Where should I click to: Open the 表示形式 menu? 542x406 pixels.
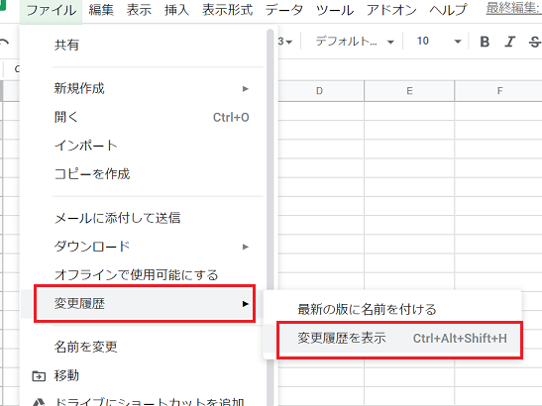pyautogui.click(x=227, y=10)
